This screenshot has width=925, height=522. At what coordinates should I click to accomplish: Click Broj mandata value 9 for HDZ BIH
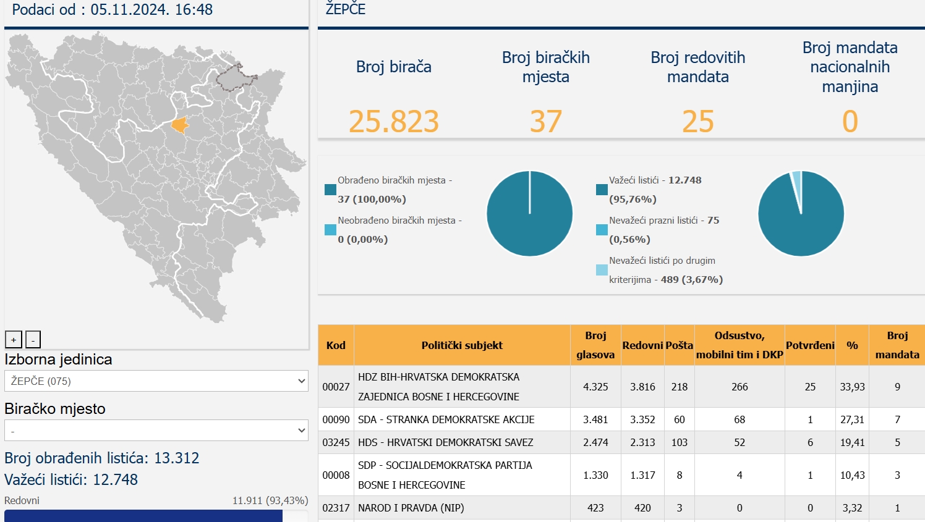tap(897, 387)
